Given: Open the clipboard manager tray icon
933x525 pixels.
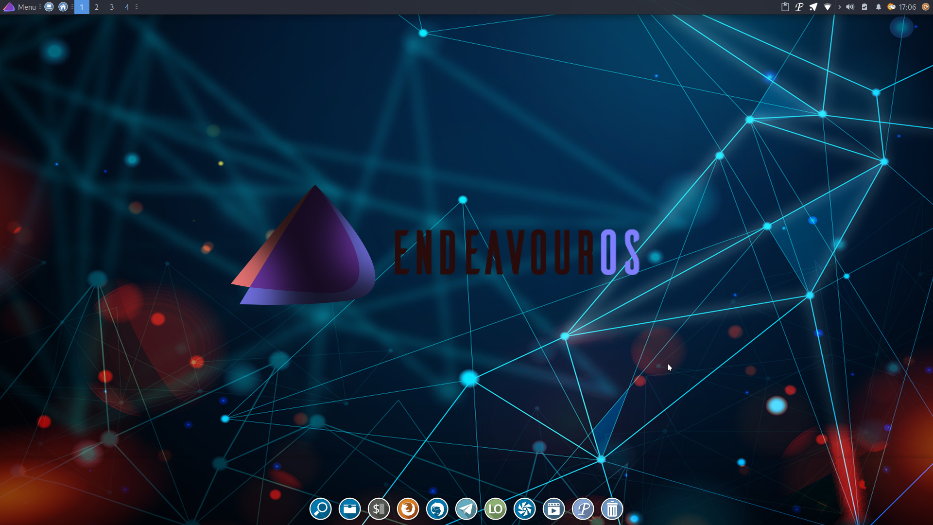Looking at the screenshot, I should pyautogui.click(x=785, y=7).
